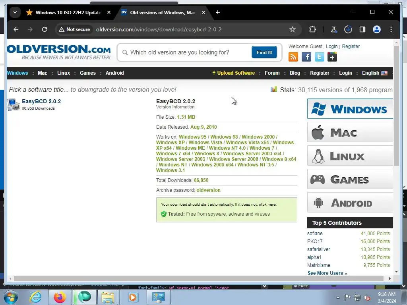
Task: Open the EasyBCD 2.0.2 title link
Action: (41, 101)
